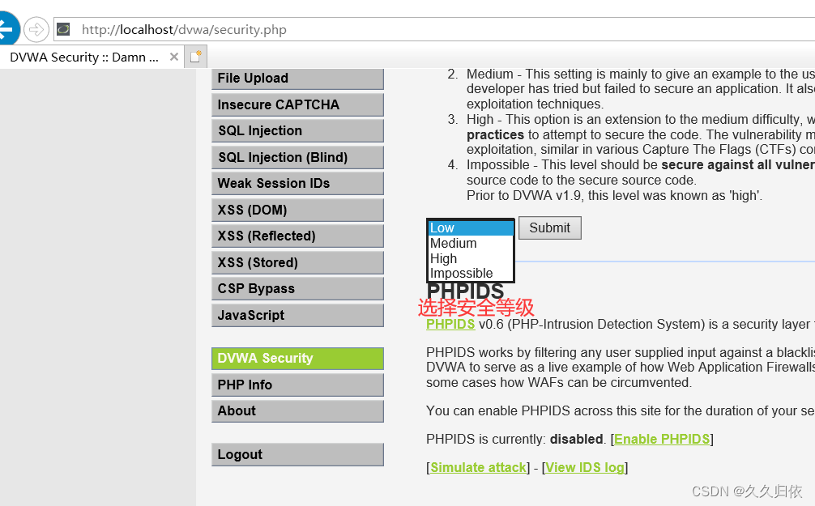
Task: Open the About page from sidebar
Action: tap(297, 411)
